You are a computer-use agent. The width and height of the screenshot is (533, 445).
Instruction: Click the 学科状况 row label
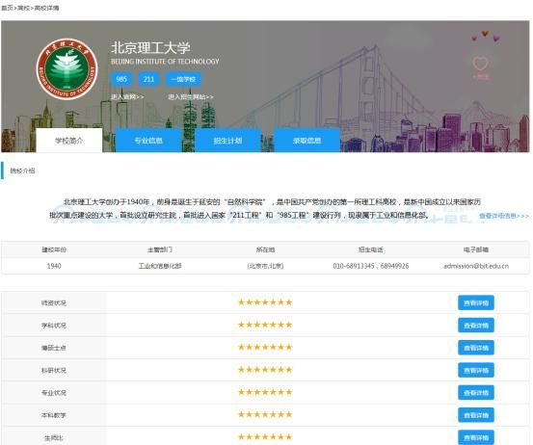click(54, 326)
